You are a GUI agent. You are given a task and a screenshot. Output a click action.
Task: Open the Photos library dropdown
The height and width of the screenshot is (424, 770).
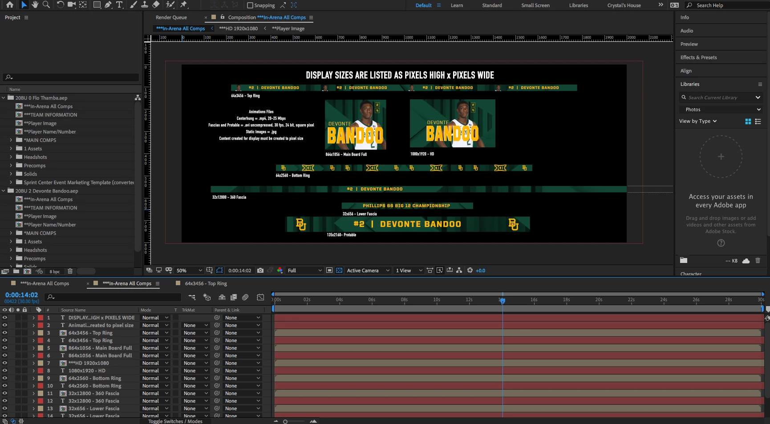coord(721,109)
